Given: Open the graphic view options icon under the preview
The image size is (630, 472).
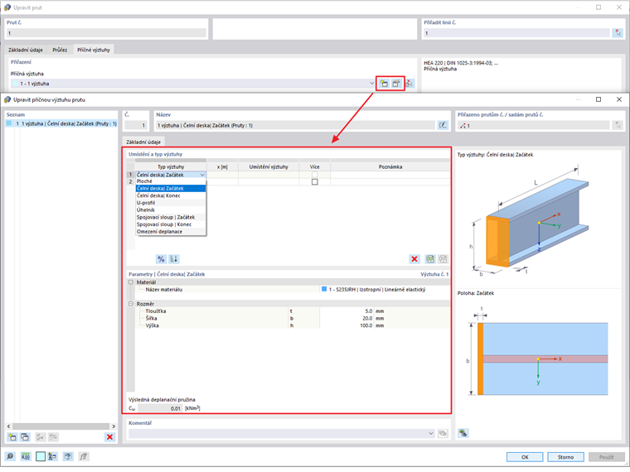Looking at the screenshot, I should pyautogui.click(x=463, y=432).
